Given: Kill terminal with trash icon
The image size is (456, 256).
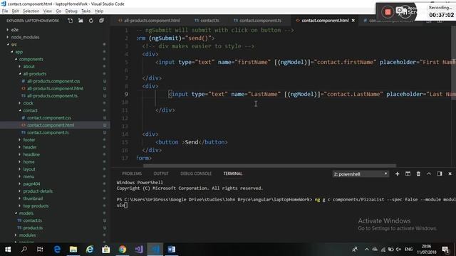Looking at the screenshot, I should click(418, 174).
